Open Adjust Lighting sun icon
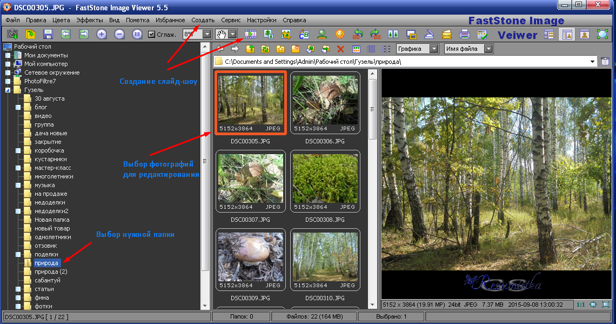Image resolution: width=616 pixels, height=324 pixels. 340,34
